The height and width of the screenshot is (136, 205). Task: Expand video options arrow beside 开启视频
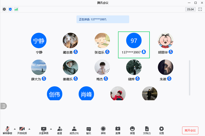(29, 129)
